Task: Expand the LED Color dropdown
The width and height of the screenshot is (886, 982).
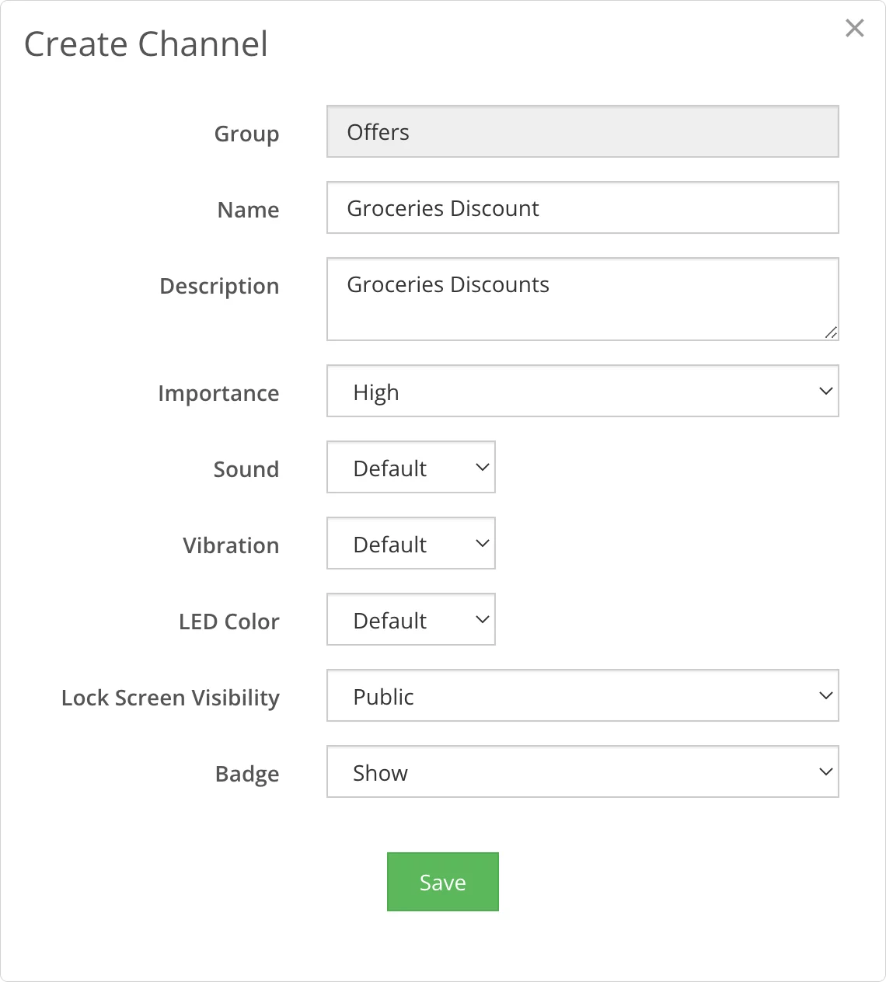Action: pyautogui.click(x=410, y=619)
